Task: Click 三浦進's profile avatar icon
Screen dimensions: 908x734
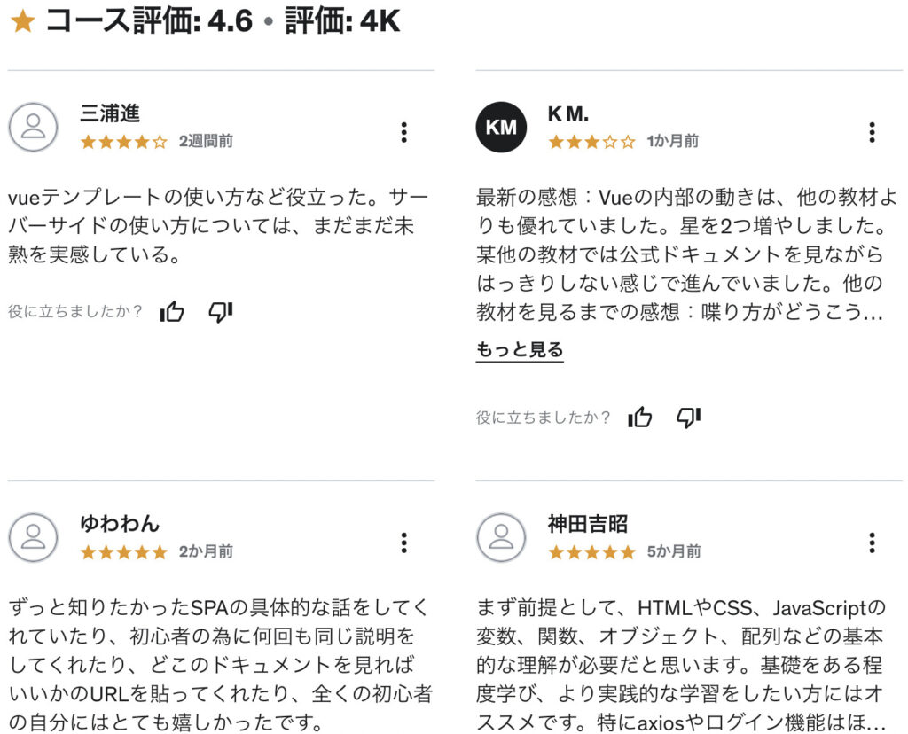Action: click(33, 128)
